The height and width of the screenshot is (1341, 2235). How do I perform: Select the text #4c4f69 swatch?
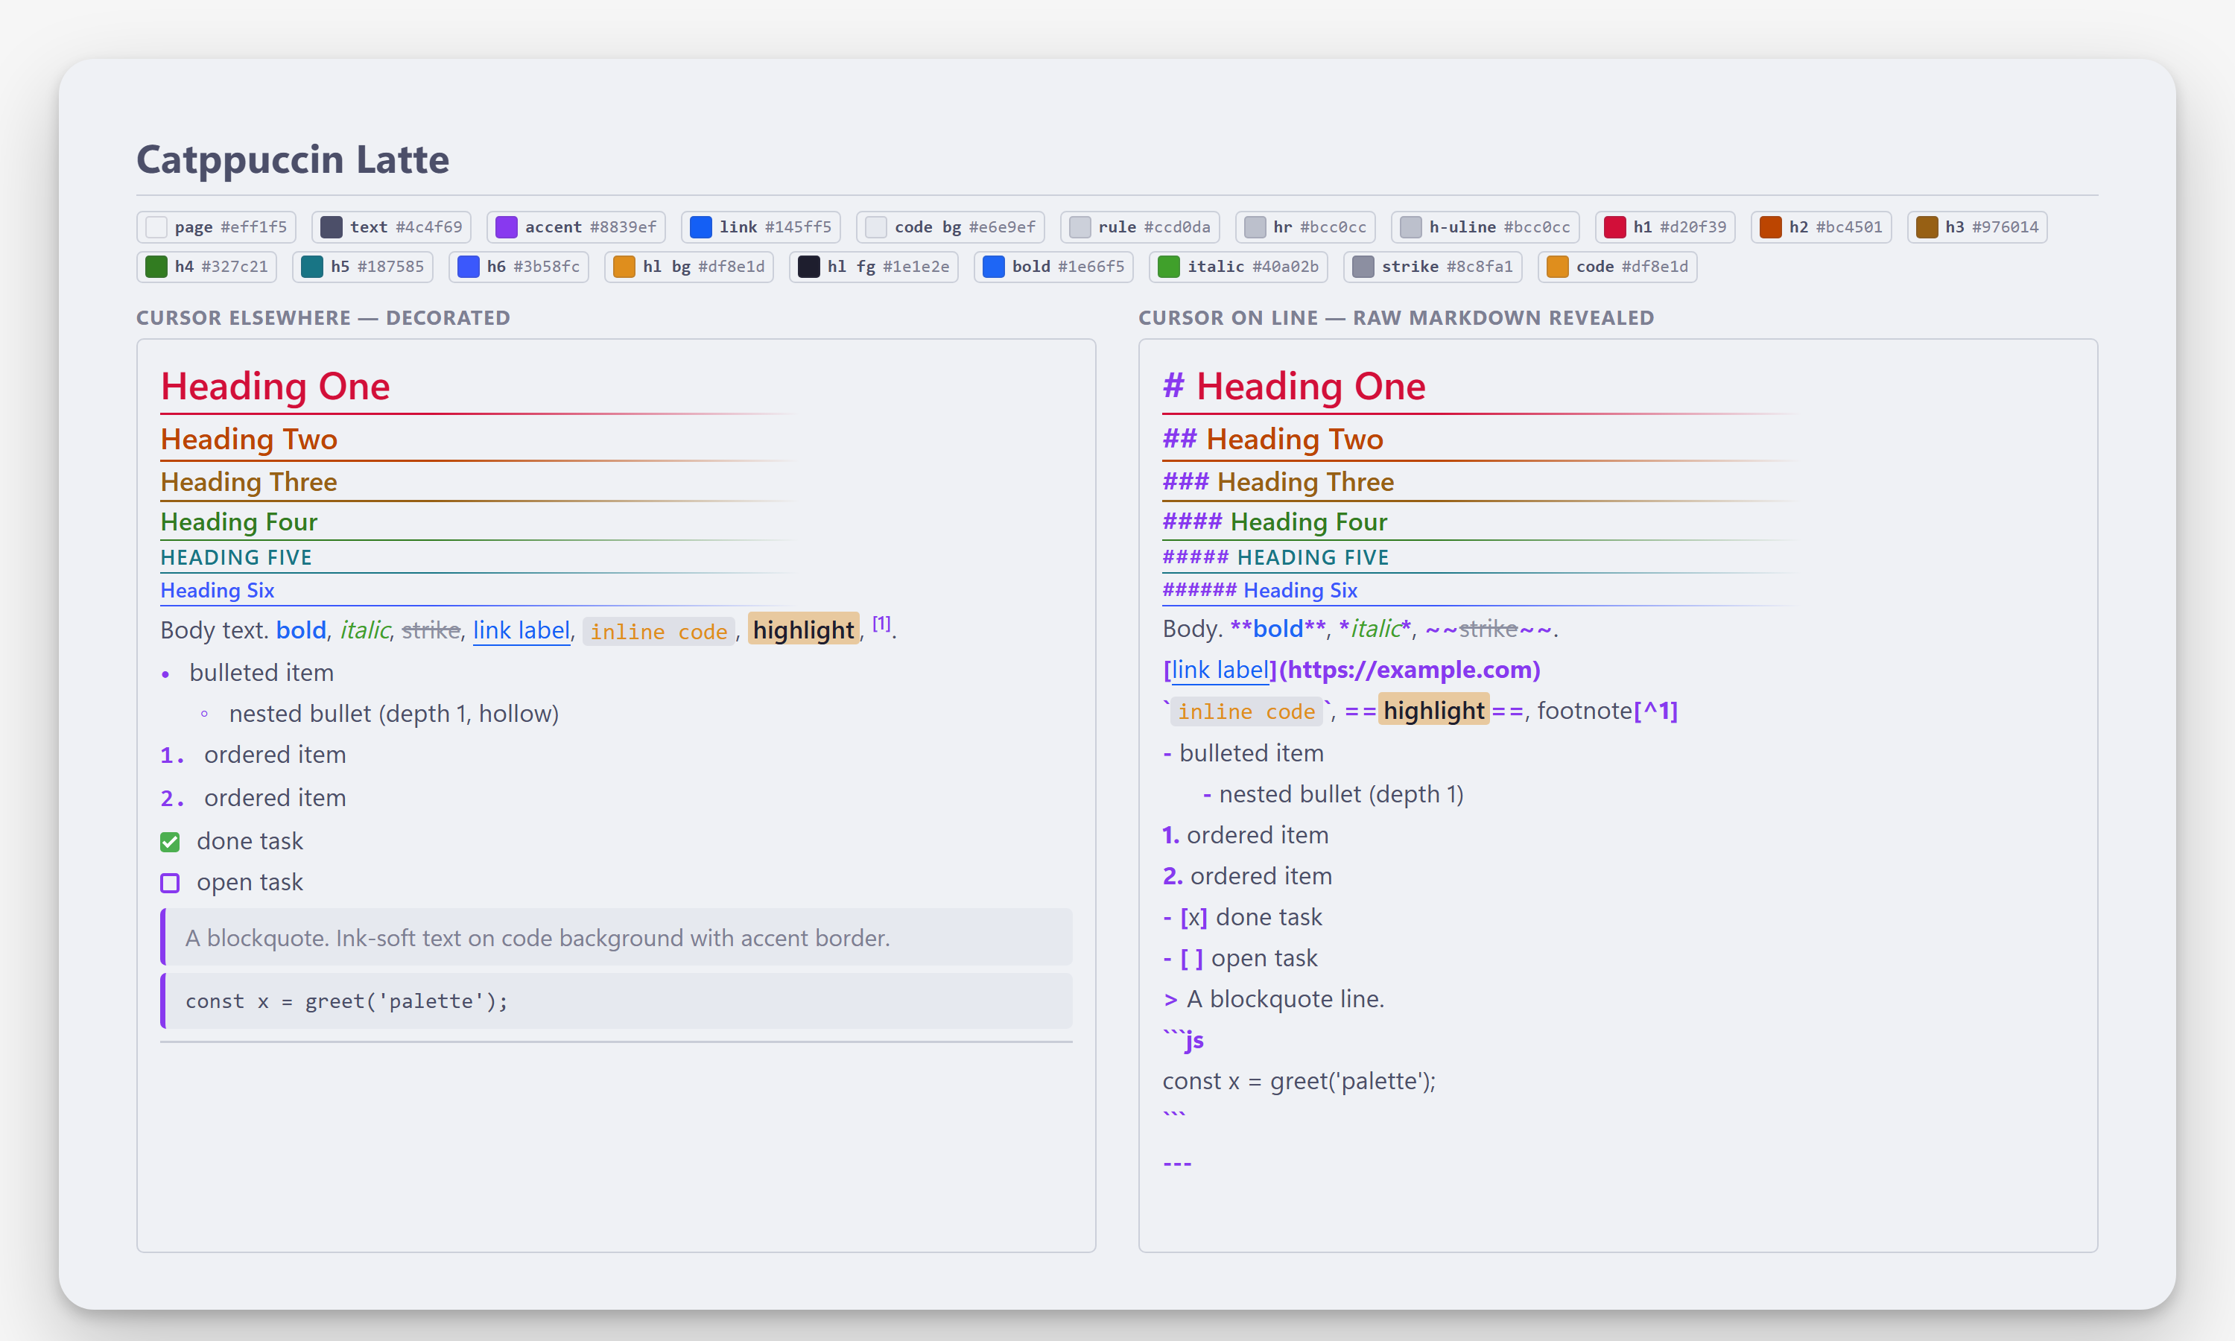coord(391,226)
